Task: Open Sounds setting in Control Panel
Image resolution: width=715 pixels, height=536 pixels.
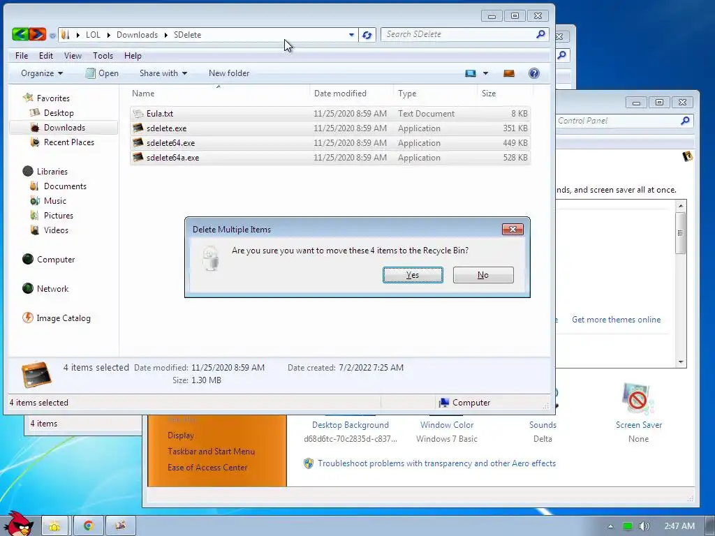Action: tap(543, 425)
